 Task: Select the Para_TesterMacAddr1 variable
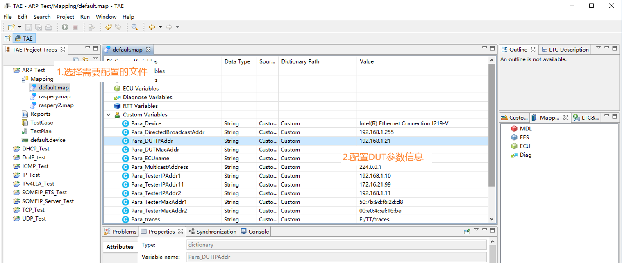coord(296,202)
